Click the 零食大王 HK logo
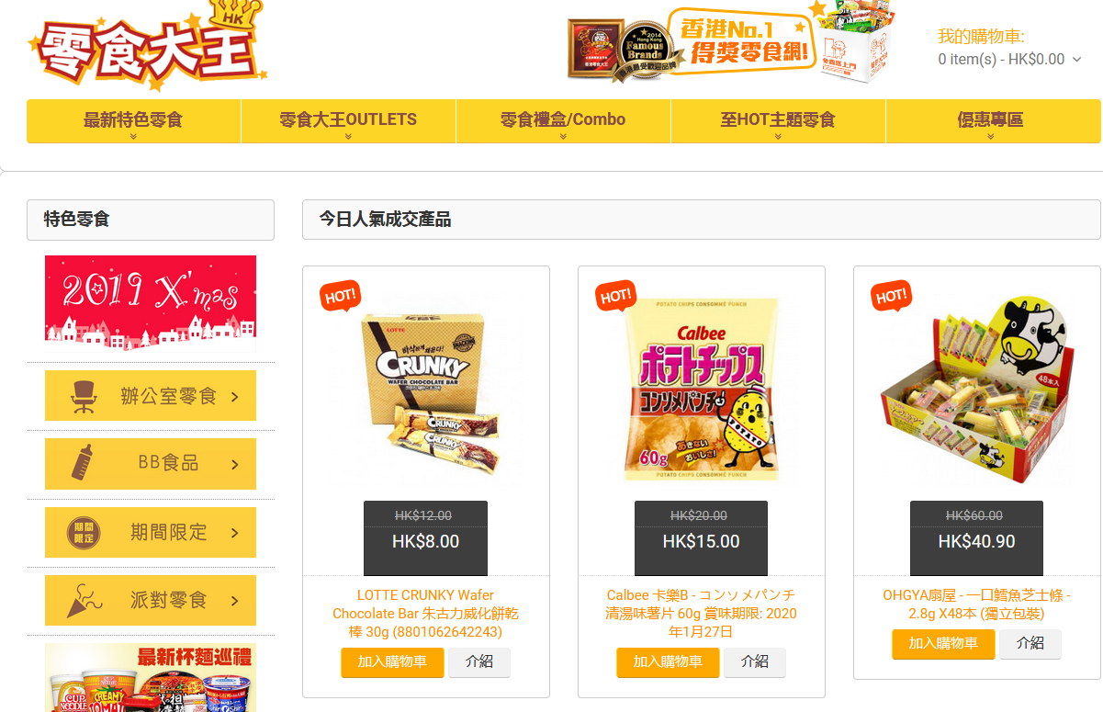The height and width of the screenshot is (712, 1103). (148, 48)
